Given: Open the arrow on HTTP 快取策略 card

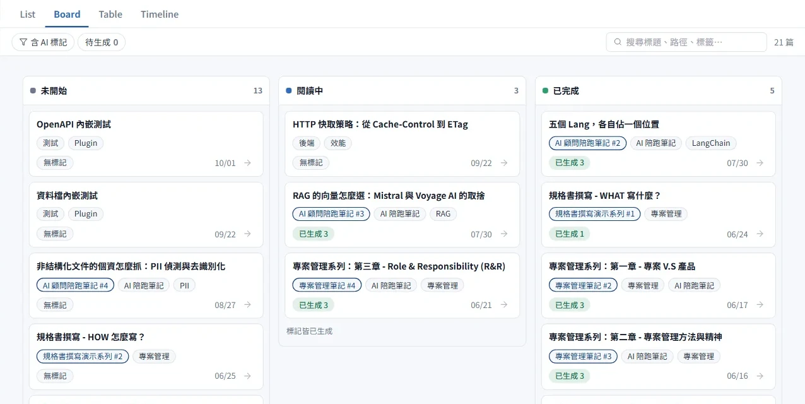Looking at the screenshot, I should point(504,163).
